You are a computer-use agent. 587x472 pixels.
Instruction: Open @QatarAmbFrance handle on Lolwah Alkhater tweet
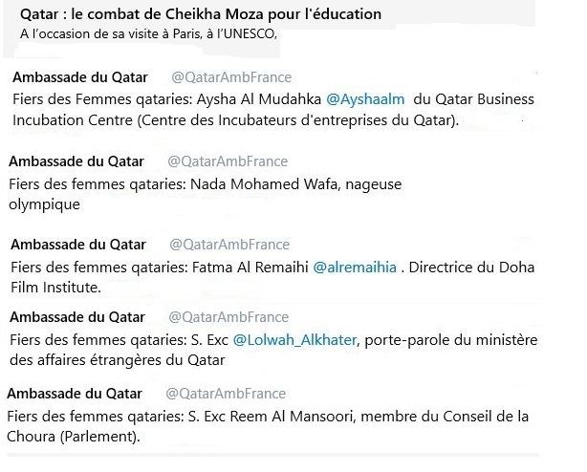228,317
